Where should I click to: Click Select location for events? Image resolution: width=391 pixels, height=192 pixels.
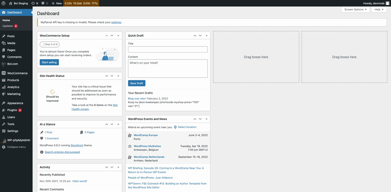coord(187,127)
